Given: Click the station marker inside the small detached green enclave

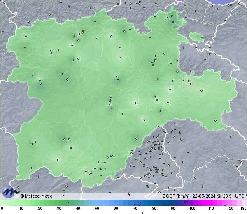Looking at the screenshot, I should (202, 37).
